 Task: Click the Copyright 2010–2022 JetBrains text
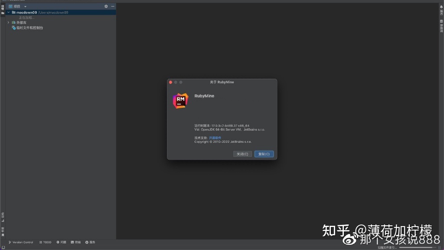[x=223, y=142]
